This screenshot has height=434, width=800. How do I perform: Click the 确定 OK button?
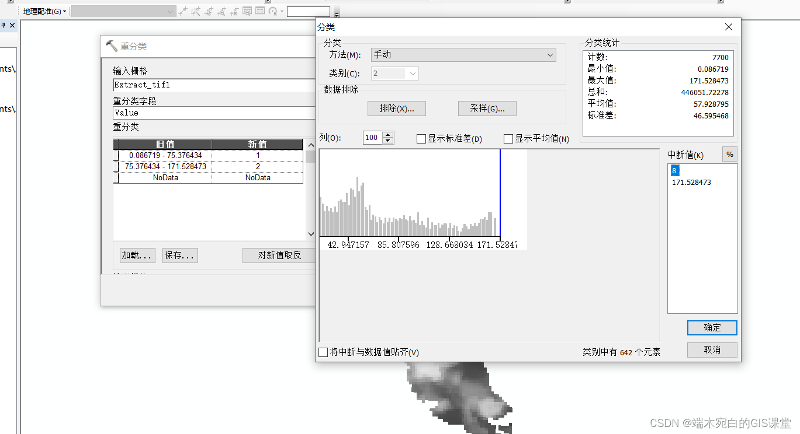712,328
